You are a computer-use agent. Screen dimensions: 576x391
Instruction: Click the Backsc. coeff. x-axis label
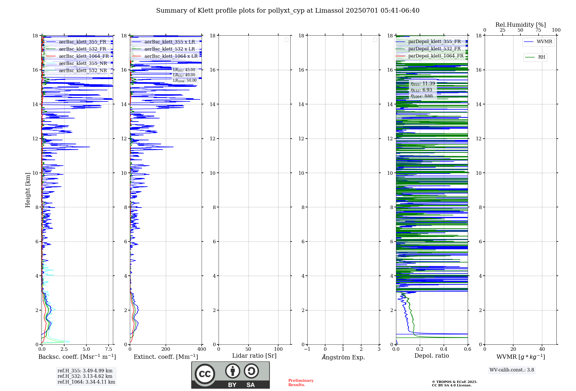pyautogui.click(x=77, y=357)
